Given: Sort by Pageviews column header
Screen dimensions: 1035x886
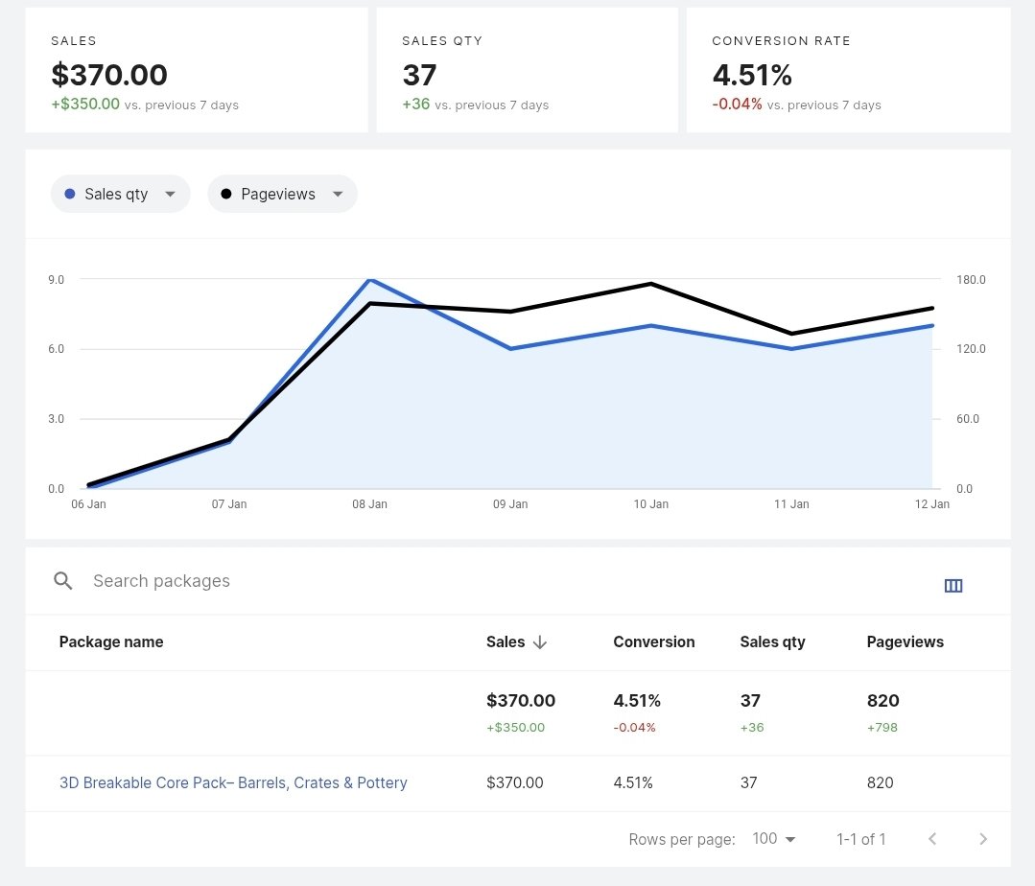Looking at the screenshot, I should 905,641.
